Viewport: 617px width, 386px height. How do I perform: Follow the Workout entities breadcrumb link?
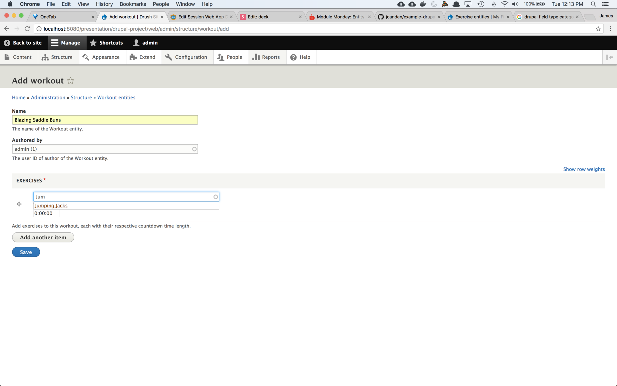(116, 98)
